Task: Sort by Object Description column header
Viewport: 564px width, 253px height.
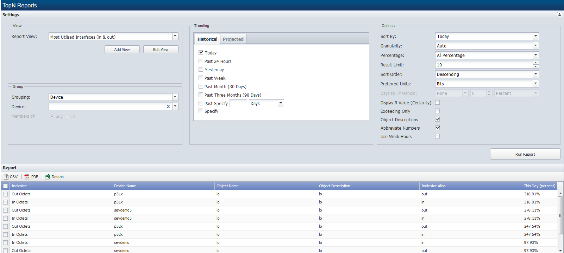Action: 368,186
